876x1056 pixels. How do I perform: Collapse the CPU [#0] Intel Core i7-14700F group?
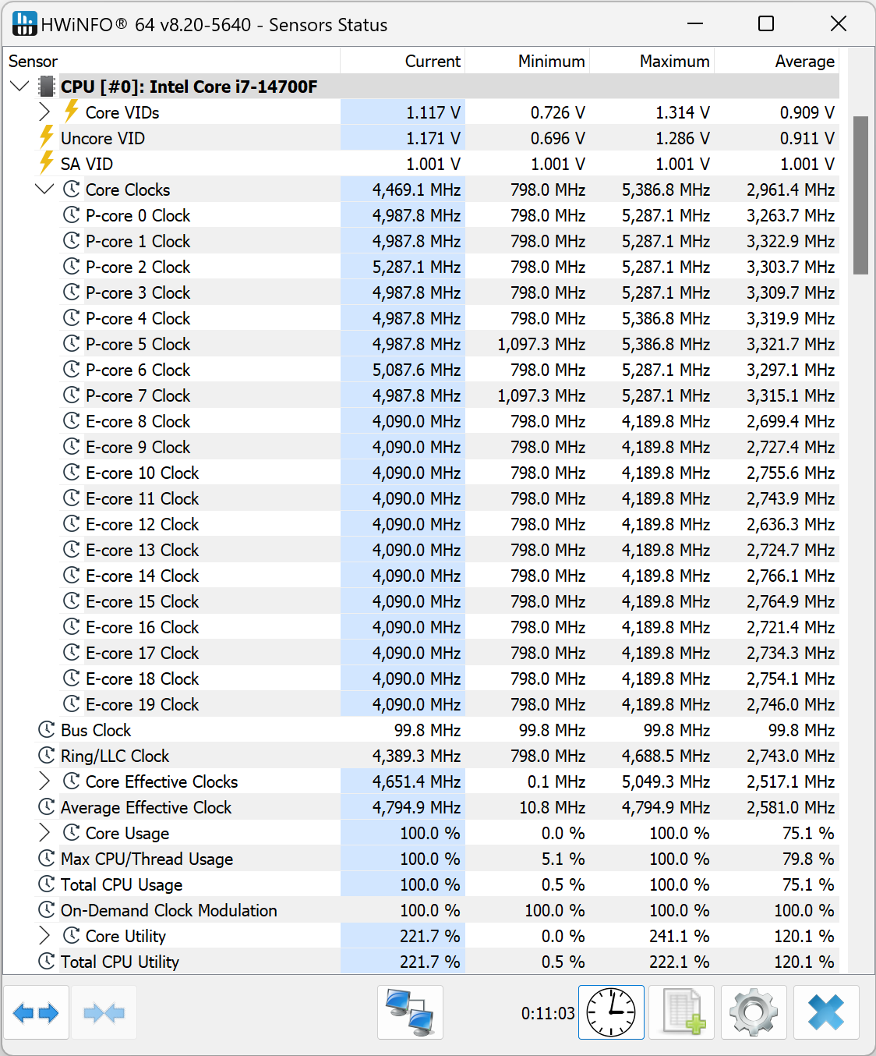20,87
